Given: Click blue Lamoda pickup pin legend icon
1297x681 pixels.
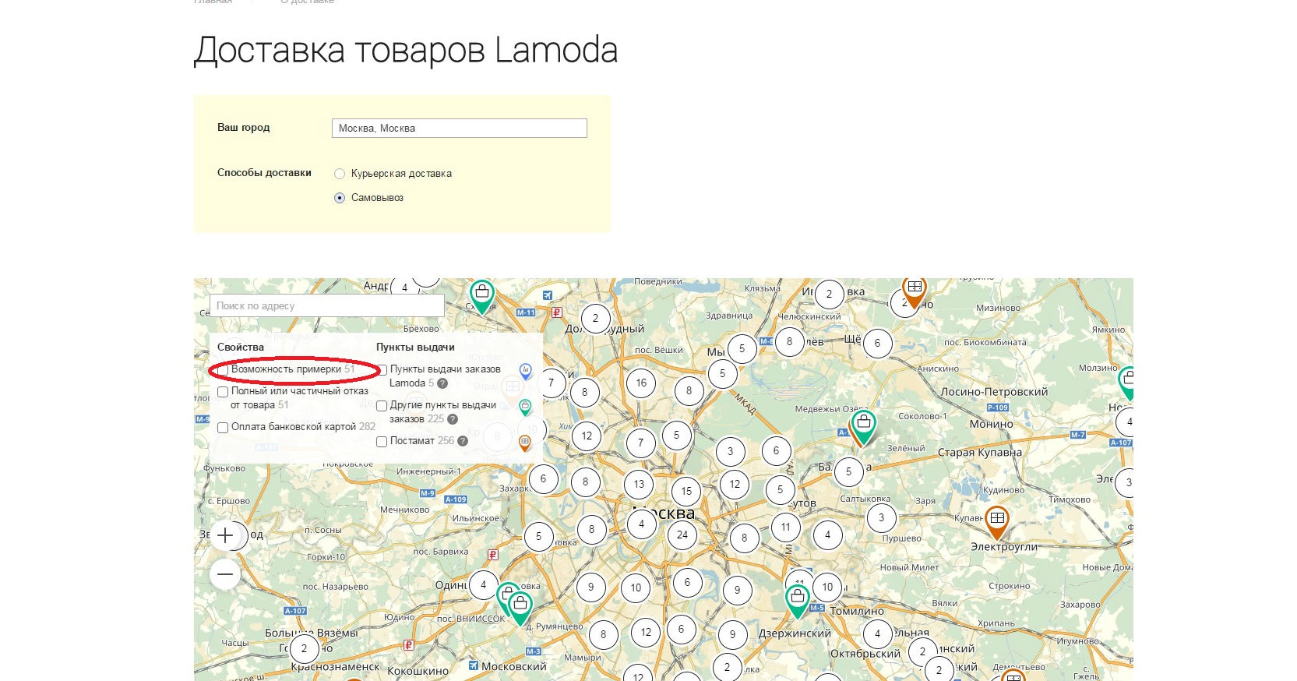Looking at the screenshot, I should [x=526, y=372].
